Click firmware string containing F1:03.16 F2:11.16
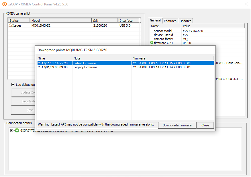This screenshot has height=177, width=251. (162, 63)
